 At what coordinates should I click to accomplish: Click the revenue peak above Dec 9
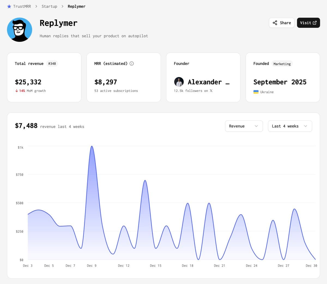click(92, 147)
